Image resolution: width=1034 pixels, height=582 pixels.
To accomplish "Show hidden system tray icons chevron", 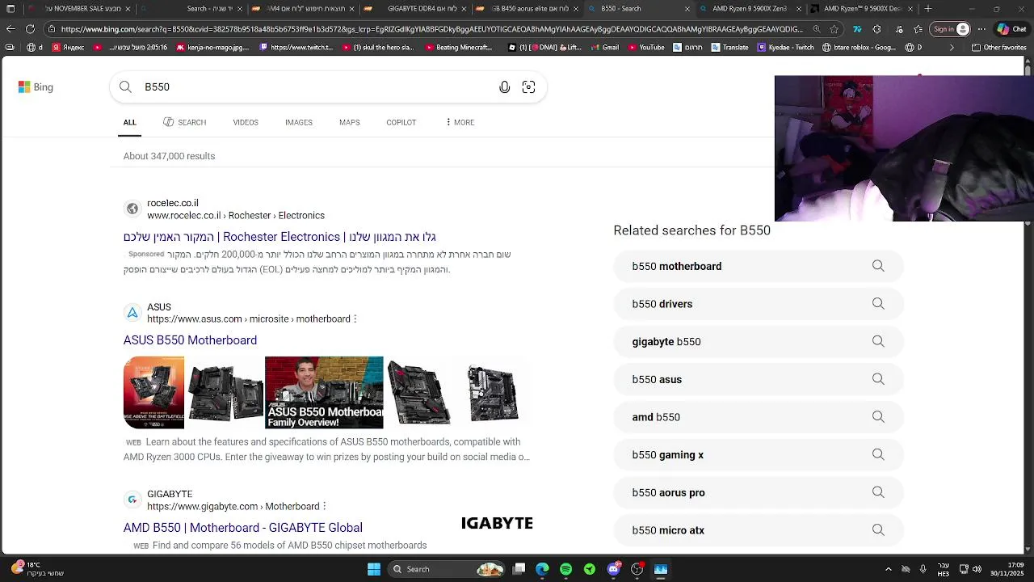I will pos(889,569).
